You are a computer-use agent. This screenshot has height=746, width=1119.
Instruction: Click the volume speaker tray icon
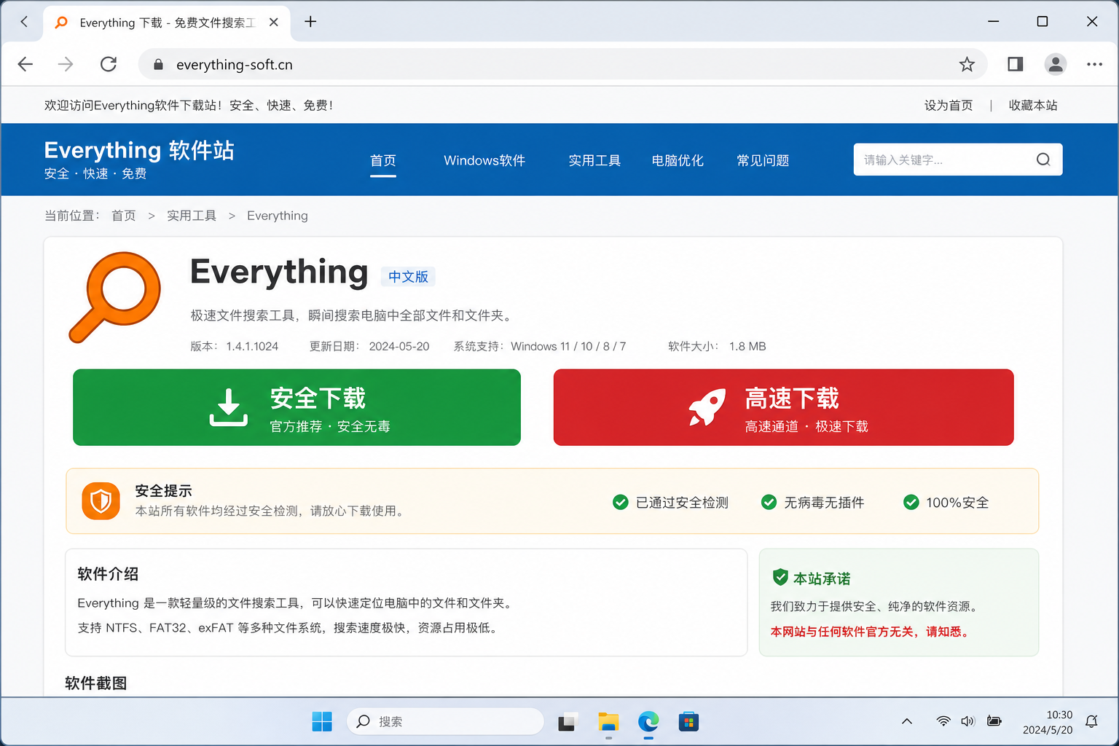[x=967, y=721]
